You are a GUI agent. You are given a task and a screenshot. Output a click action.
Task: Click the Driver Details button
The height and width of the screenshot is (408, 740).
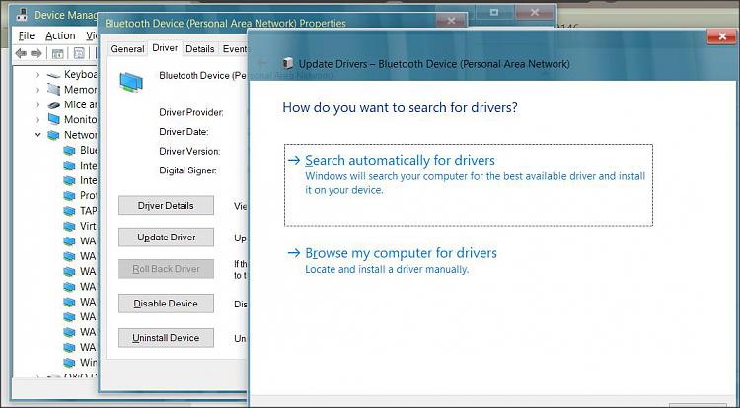click(166, 205)
